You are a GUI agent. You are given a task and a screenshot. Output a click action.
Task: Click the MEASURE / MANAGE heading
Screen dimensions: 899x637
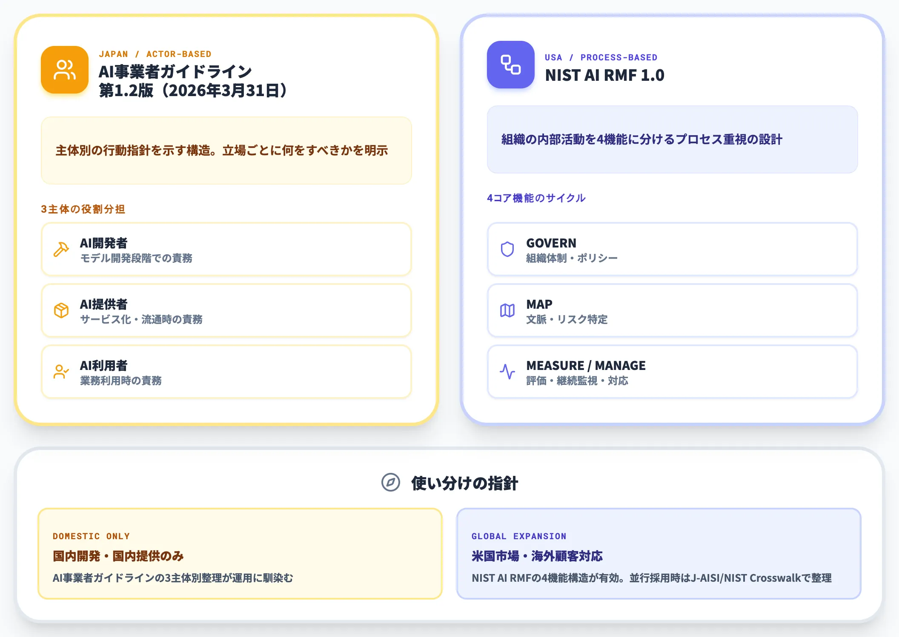pos(586,366)
